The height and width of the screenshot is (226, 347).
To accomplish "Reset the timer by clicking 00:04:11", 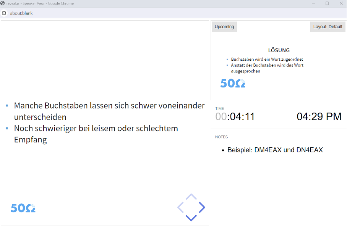I will tap(234, 116).
